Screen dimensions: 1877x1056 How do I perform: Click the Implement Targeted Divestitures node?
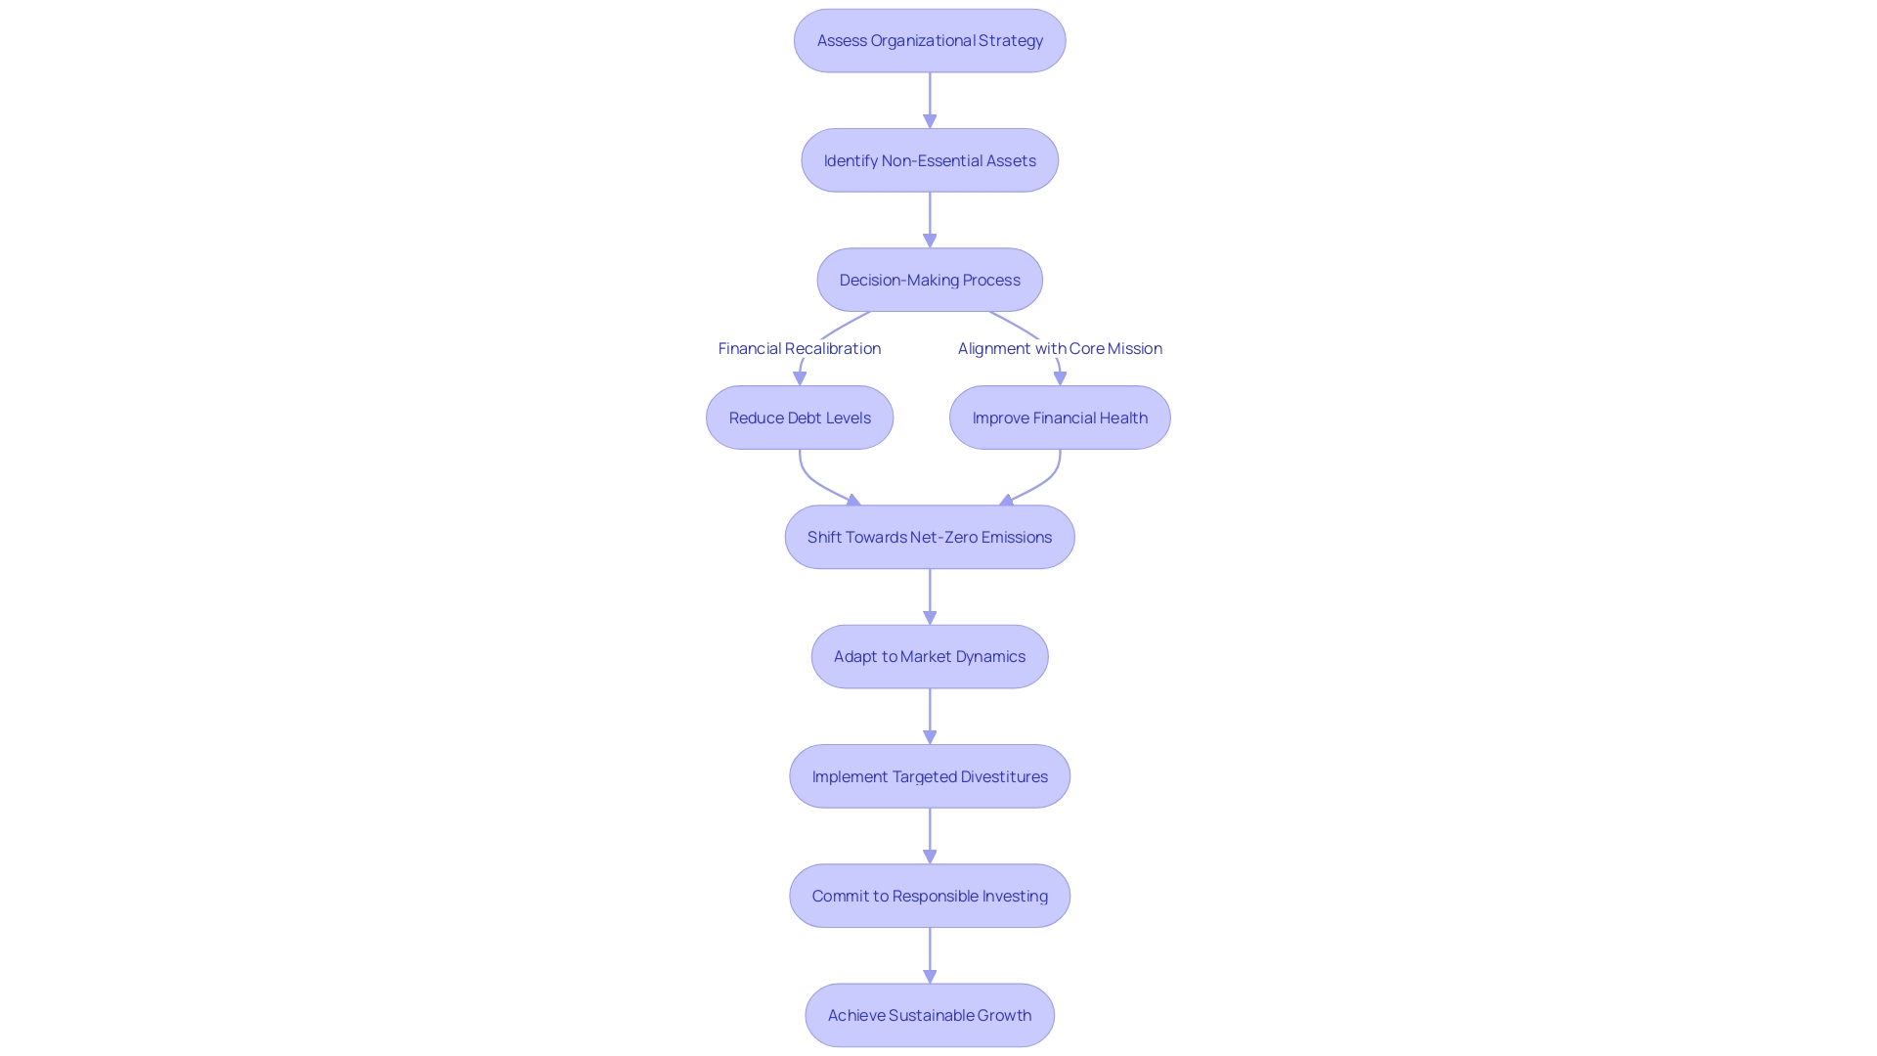[x=930, y=775]
